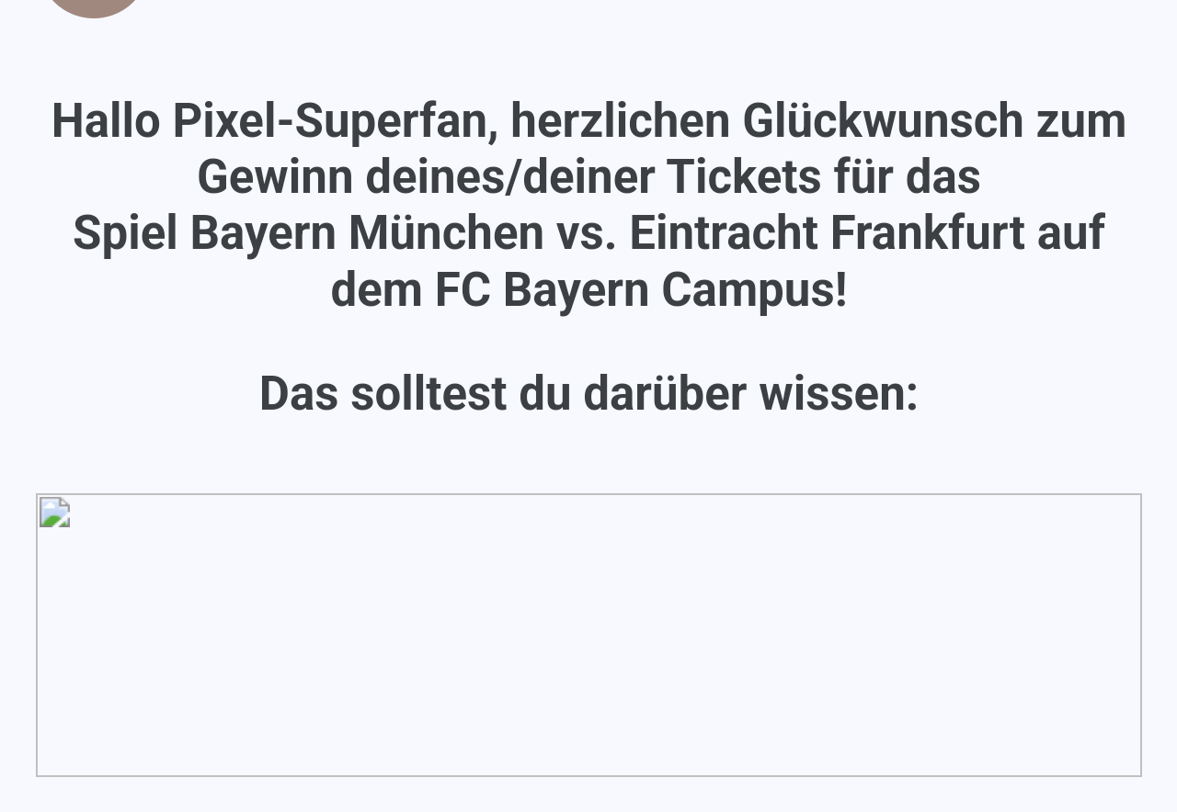Click the word 'darüber' in subheading

(665, 393)
